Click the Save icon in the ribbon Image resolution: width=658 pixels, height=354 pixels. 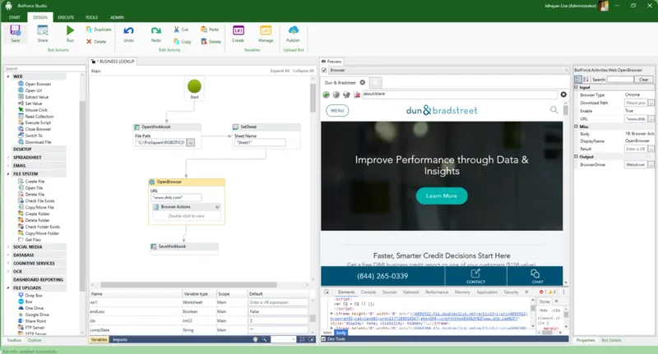point(15,30)
